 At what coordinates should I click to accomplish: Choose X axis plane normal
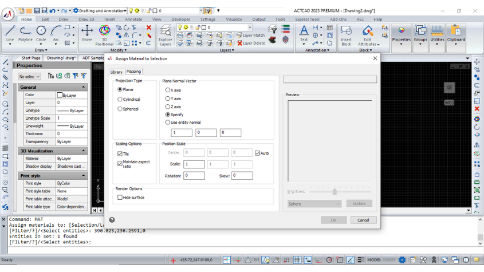pos(173,90)
